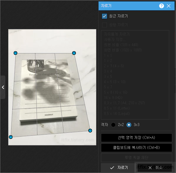Choose 사용자 지정... in ratio list
The width and height of the screenshot is (176, 173).
tap(115, 39)
